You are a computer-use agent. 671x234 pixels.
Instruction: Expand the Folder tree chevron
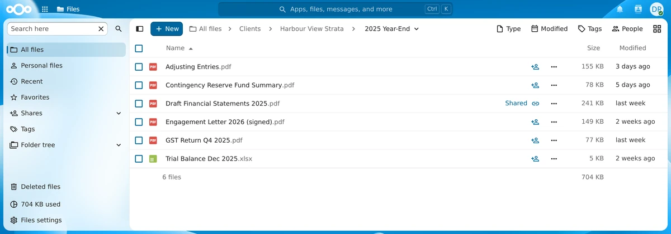coord(119,145)
